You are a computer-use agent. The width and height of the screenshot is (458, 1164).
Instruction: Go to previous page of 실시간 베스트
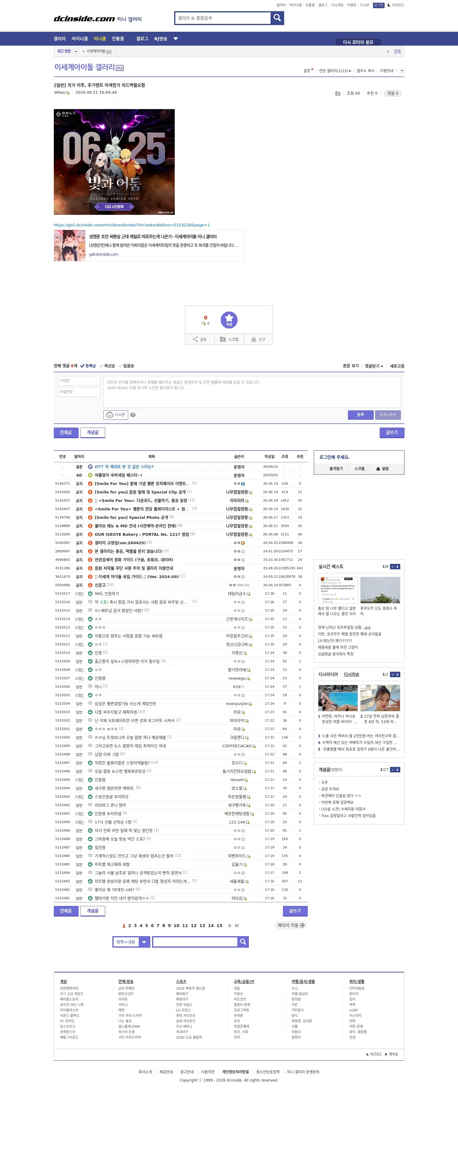point(393,567)
